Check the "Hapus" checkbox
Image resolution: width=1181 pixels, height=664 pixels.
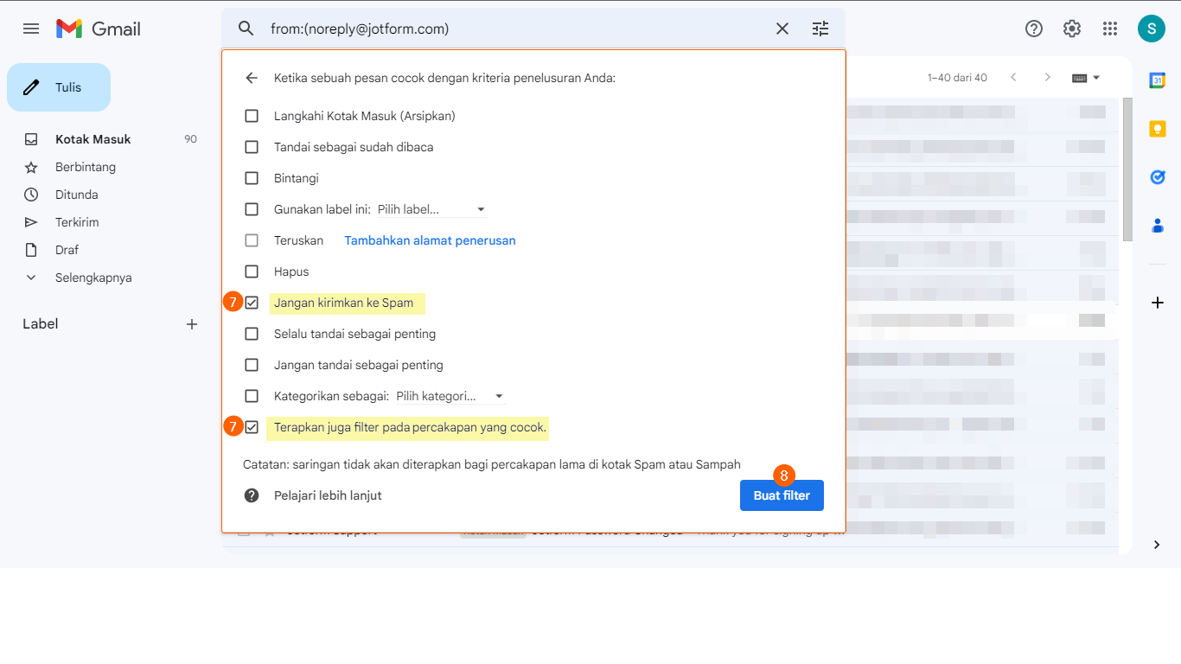tap(252, 271)
